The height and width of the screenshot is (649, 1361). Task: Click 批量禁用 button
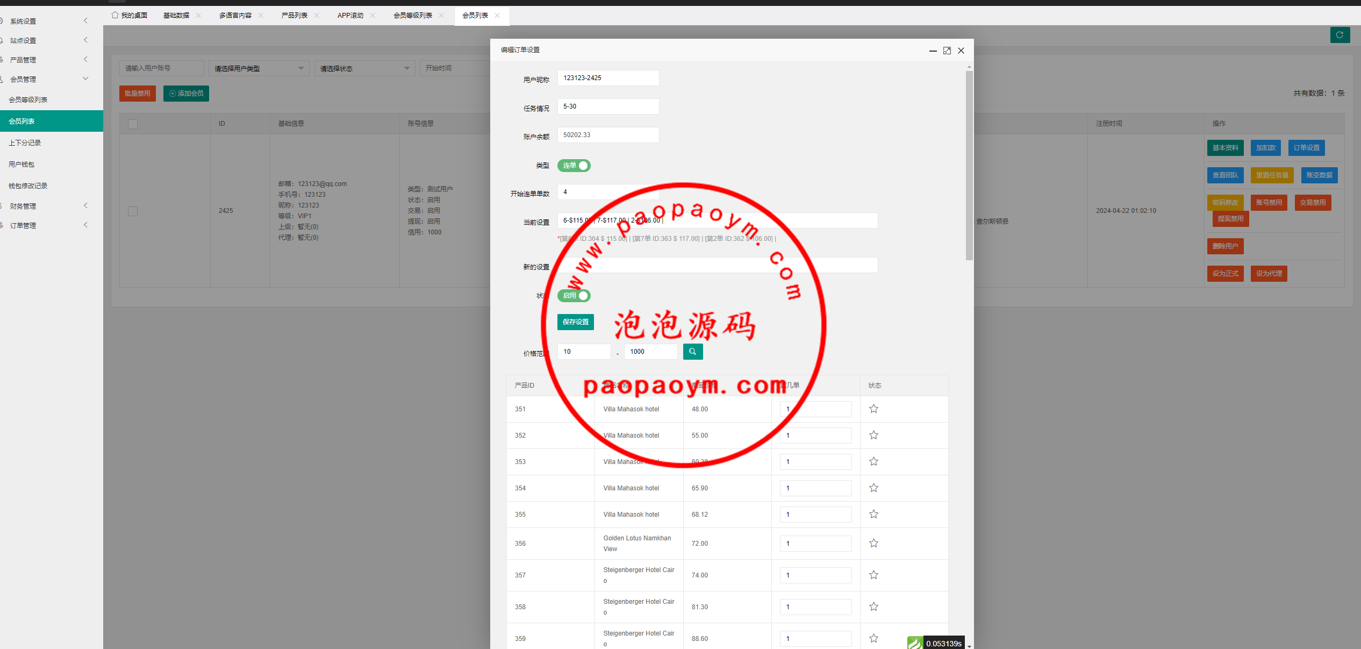click(138, 94)
